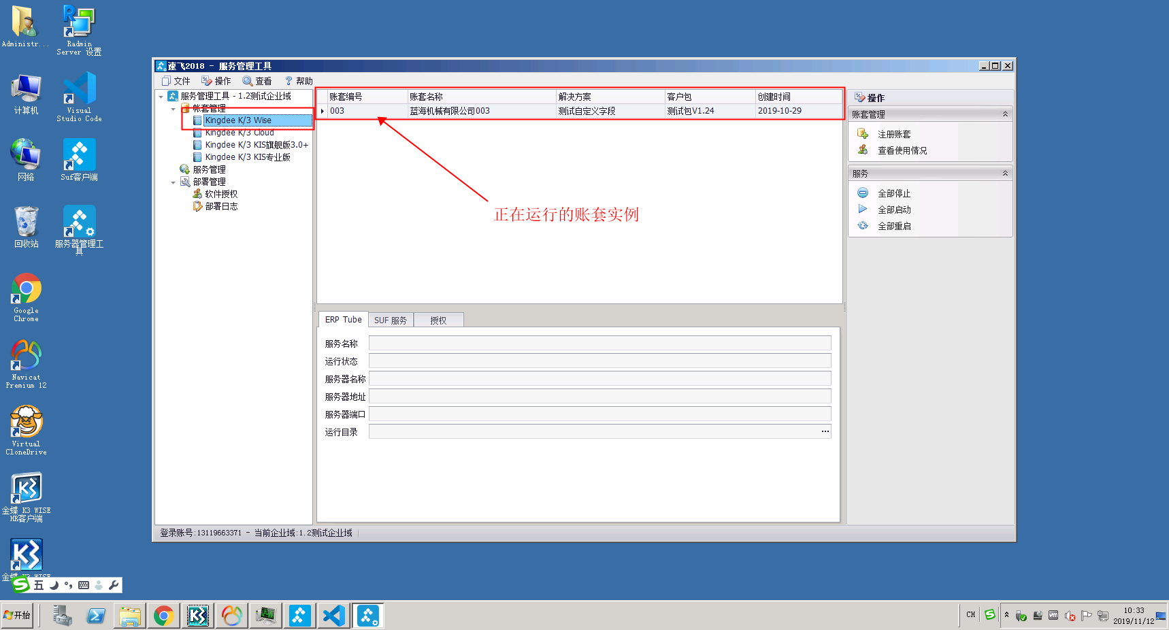Open 部署日志 under 部署管理
This screenshot has width=1169, height=630.
[221, 206]
